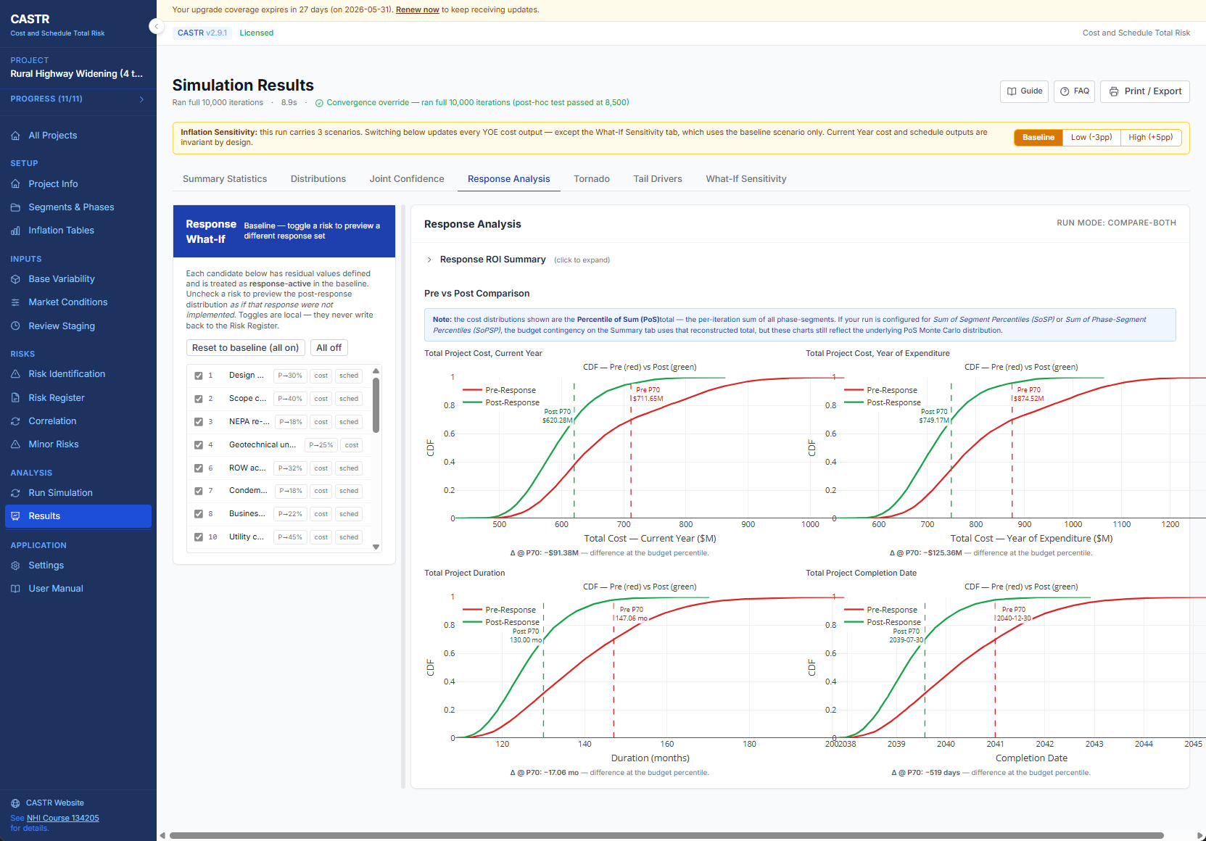The image size is (1206, 841).
Task: Click the Base Variability cube icon
Action: (15, 279)
